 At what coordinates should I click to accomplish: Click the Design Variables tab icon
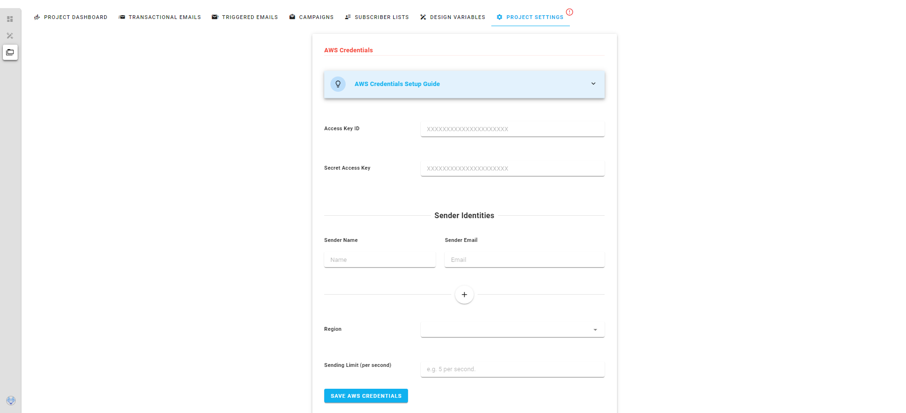pyautogui.click(x=423, y=17)
